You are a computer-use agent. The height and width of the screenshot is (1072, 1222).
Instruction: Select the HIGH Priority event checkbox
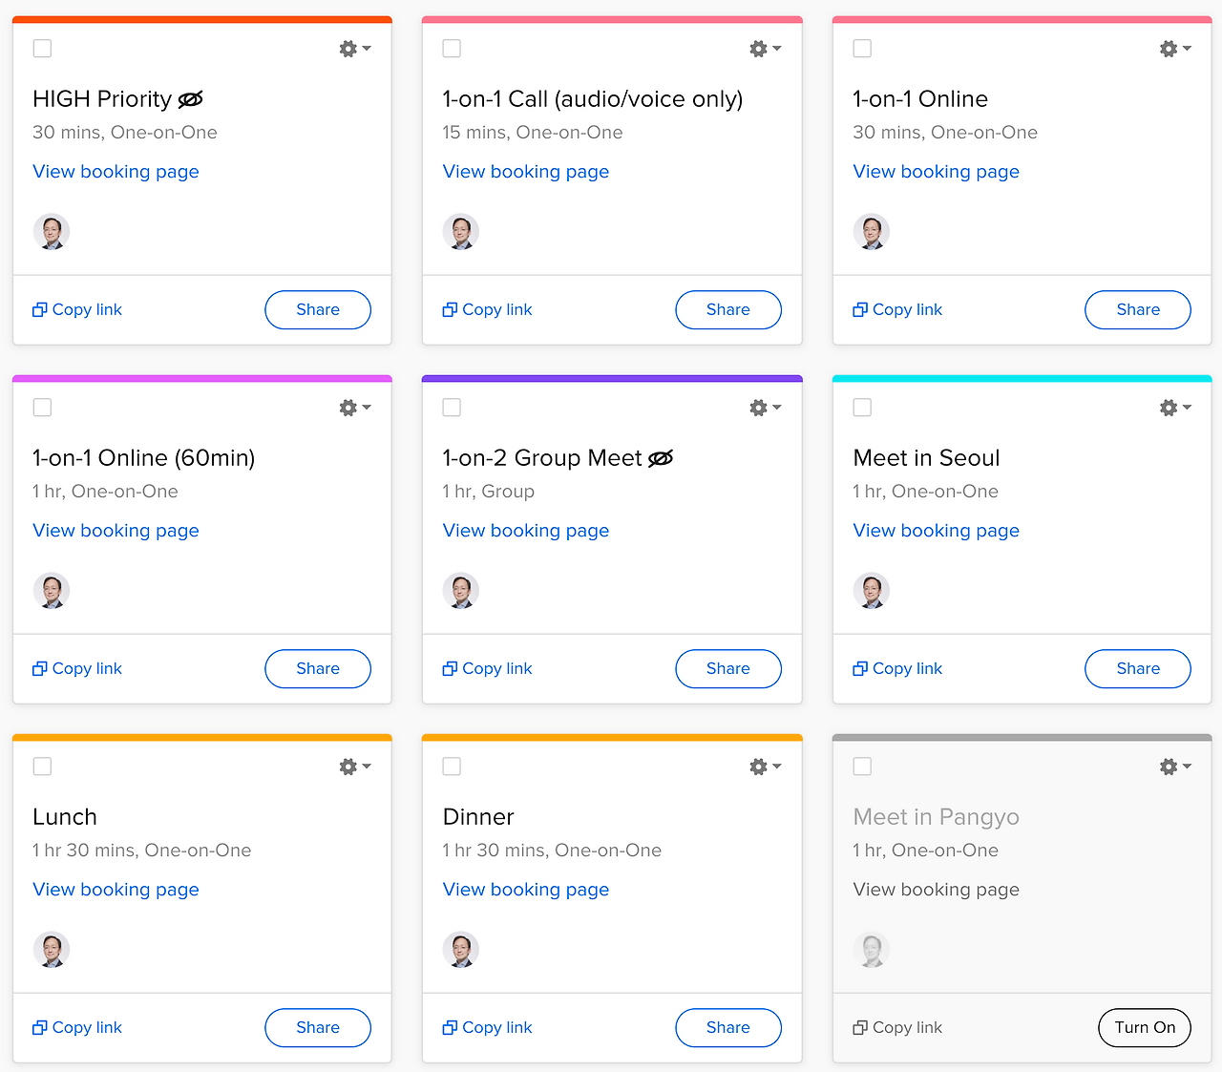[42, 49]
